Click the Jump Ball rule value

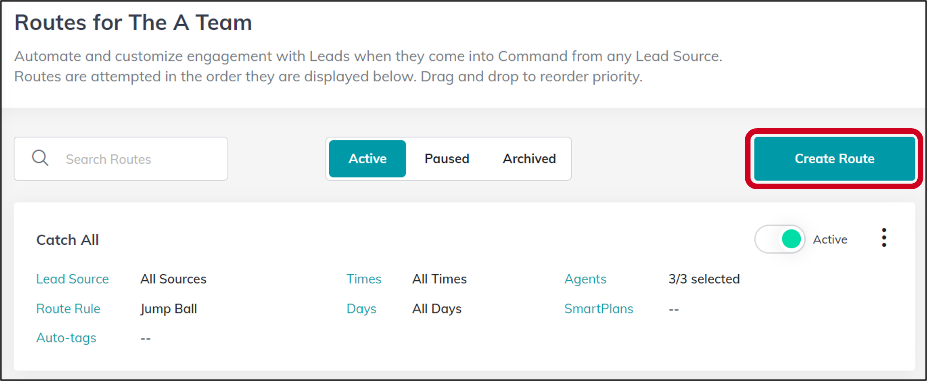169,309
